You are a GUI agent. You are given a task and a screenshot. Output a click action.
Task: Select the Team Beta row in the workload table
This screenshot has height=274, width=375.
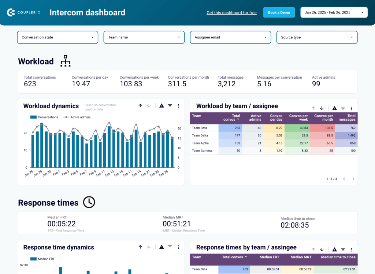pyautogui.click(x=274, y=128)
